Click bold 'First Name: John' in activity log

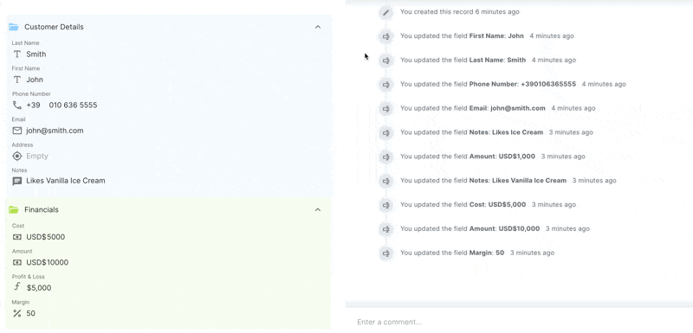pos(496,35)
